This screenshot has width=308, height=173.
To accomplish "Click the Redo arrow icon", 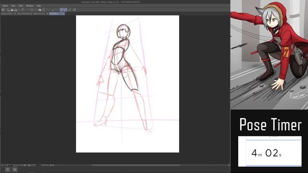I will point(27,10).
